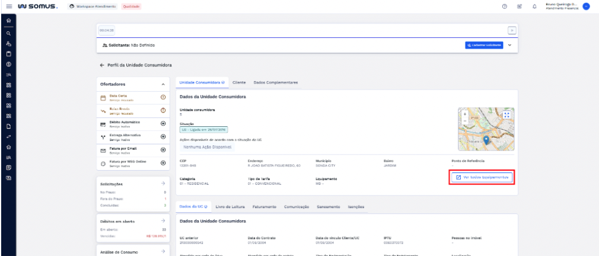
Task: Open the hamburger menu
Action: tap(9, 7)
